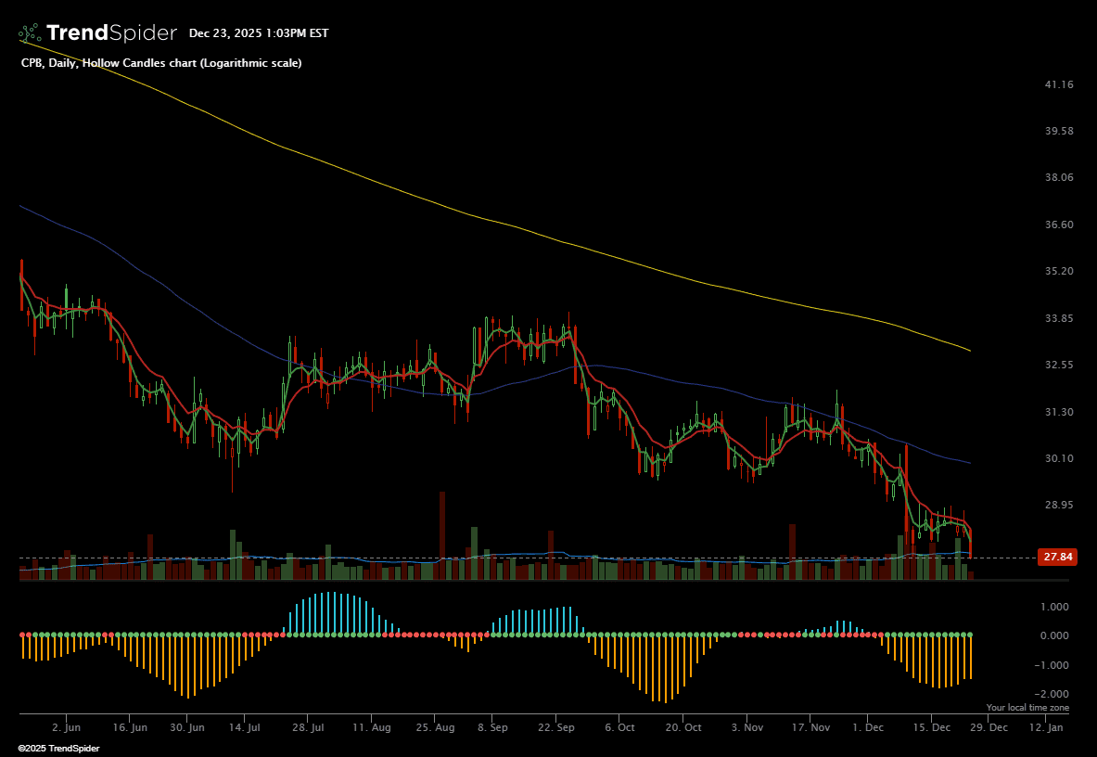
Task: Select the 12. Jan date on the time axis
Action: pyautogui.click(x=1048, y=728)
